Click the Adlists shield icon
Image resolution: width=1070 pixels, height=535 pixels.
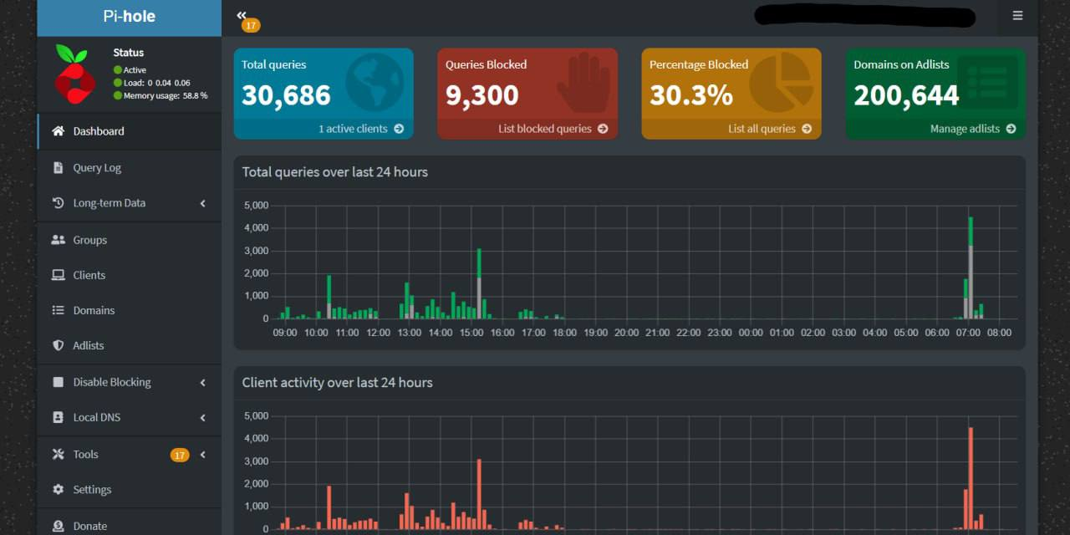pyautogui.click(x=58, y=345)
